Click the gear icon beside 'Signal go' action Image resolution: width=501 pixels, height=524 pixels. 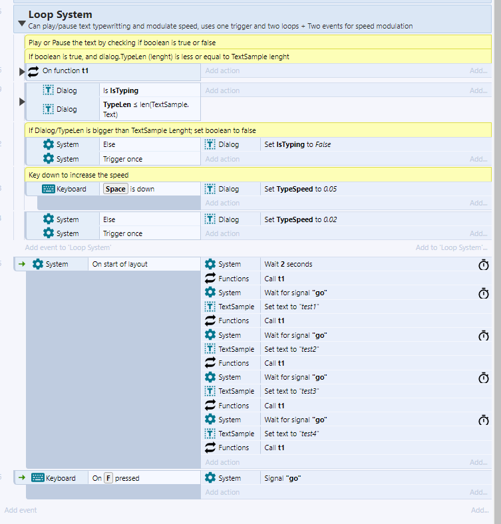(x=210, y=477)
